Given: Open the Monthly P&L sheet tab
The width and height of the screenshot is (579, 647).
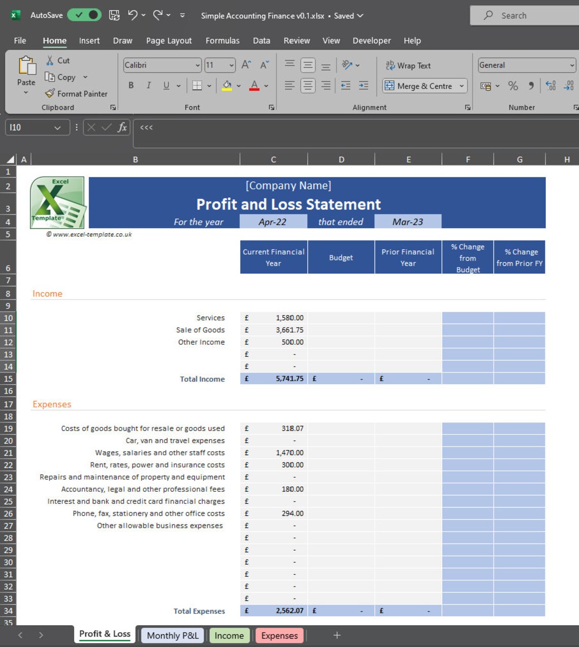Looking at the screenshot, I should point(172,635).
